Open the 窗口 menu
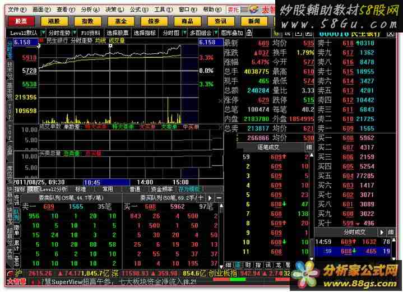 188,10
